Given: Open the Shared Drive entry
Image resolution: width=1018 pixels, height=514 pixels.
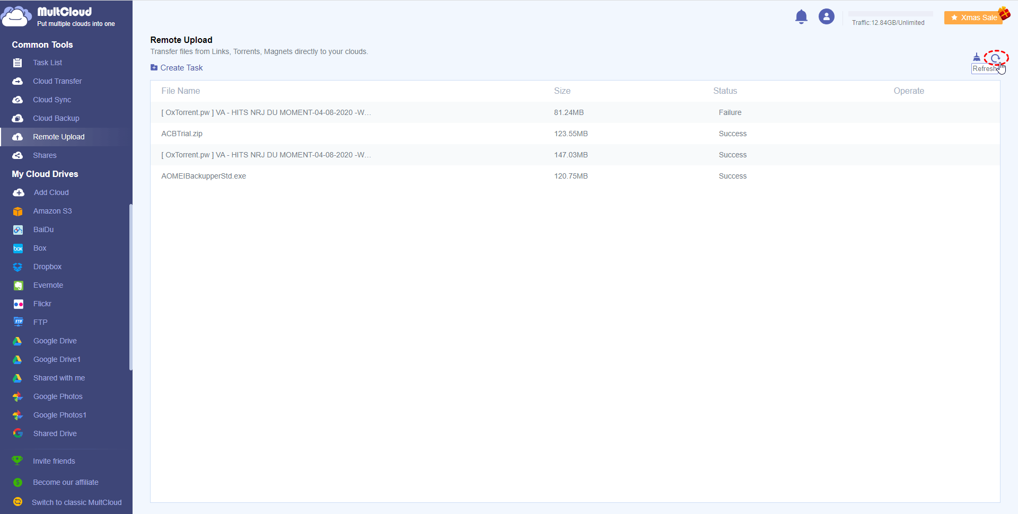Looking at the screenshot, I should pos(55,433).
